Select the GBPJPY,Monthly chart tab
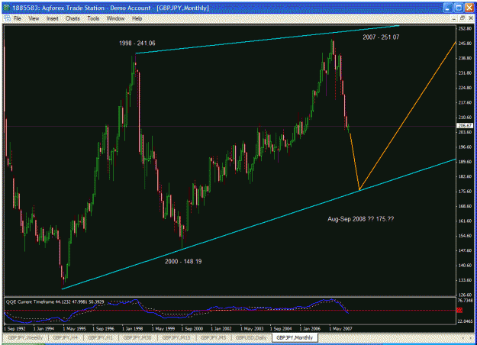477x345 pixels. pyautogui.click(x=295, y=337)
